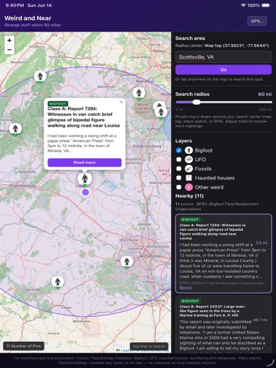The width and height of the screenshot is (276, 368).
Task: Enable the Other weird layer checkbox
Action: 179,187
